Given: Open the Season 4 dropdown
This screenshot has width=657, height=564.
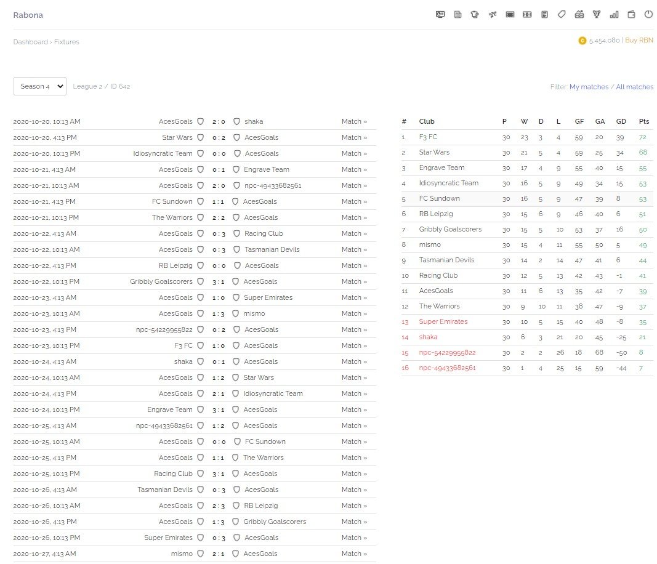Looking at the screenshot, I should pyautogui.click(x=40, y=86).
